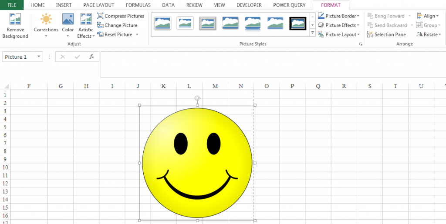Switch to the VIEW tab
The height and width of the screenshot is (224, 446).
tap(220, 5)
